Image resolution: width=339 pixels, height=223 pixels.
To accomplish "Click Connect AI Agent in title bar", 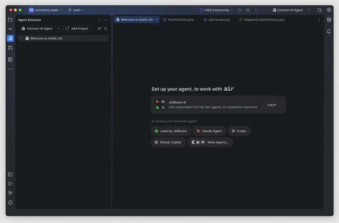I will point(288,10).
